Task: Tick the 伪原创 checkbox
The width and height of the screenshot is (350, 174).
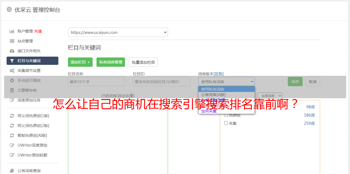Action: [226, 115]
